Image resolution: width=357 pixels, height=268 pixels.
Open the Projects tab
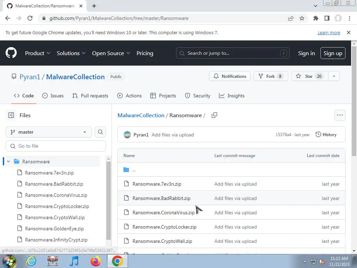click(x=163, y=96)
